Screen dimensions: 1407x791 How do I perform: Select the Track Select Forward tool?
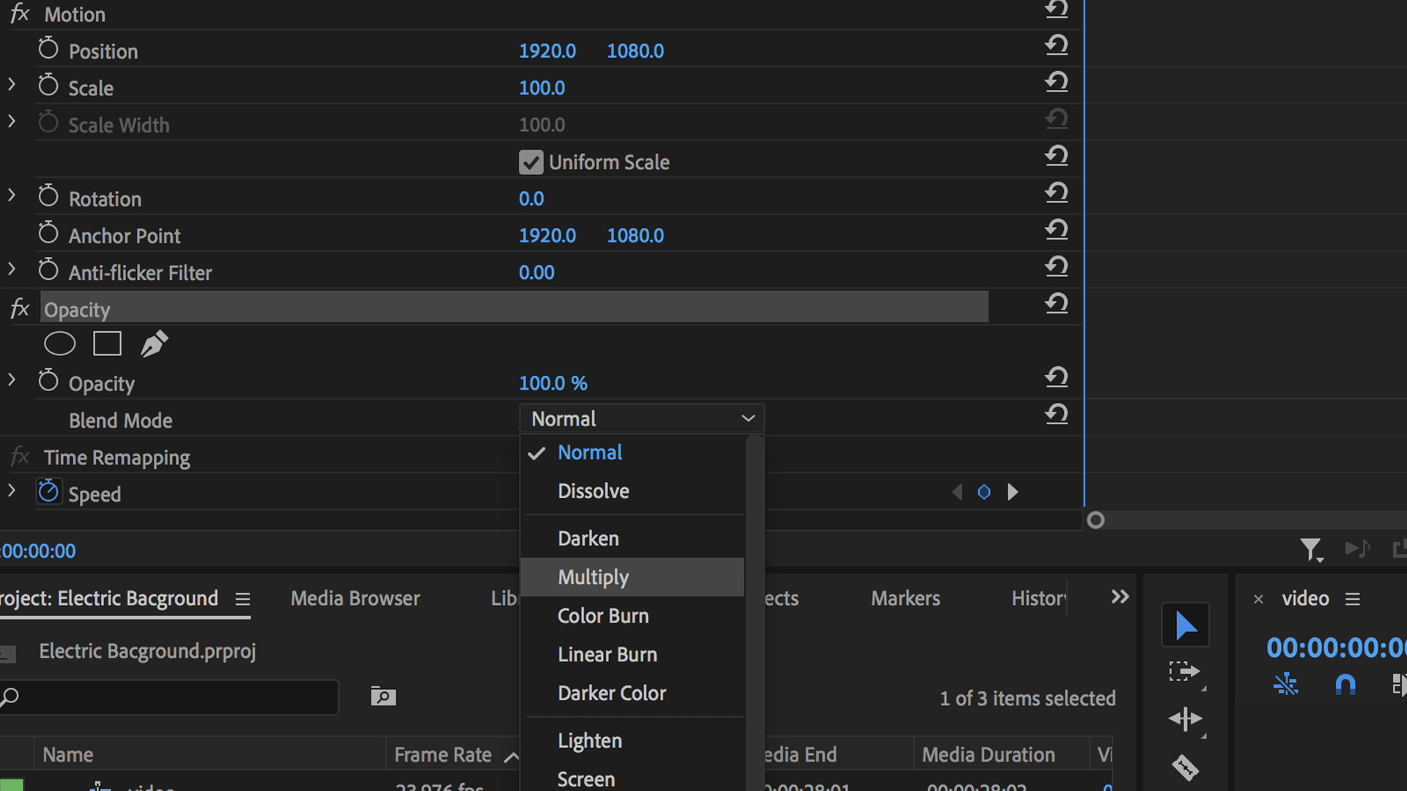(1183, 672)
